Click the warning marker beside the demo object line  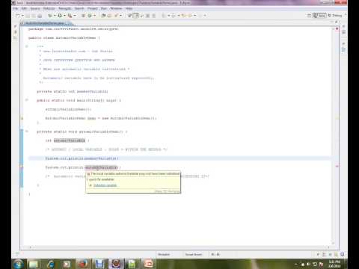point(22,118)
